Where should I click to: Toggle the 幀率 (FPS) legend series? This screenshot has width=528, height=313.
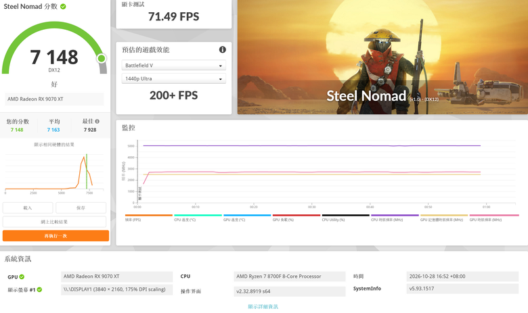(148, 218)
